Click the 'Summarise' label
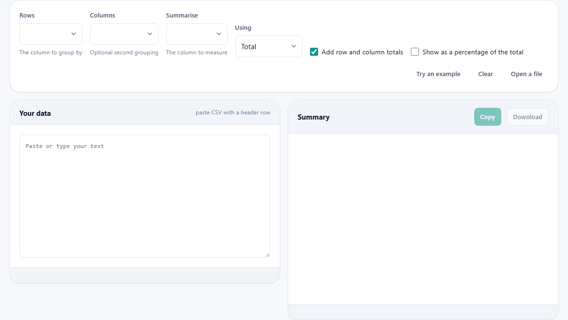 [x=182, y=15]
